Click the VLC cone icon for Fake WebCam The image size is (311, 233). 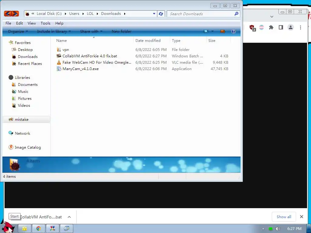click(59, 62)
